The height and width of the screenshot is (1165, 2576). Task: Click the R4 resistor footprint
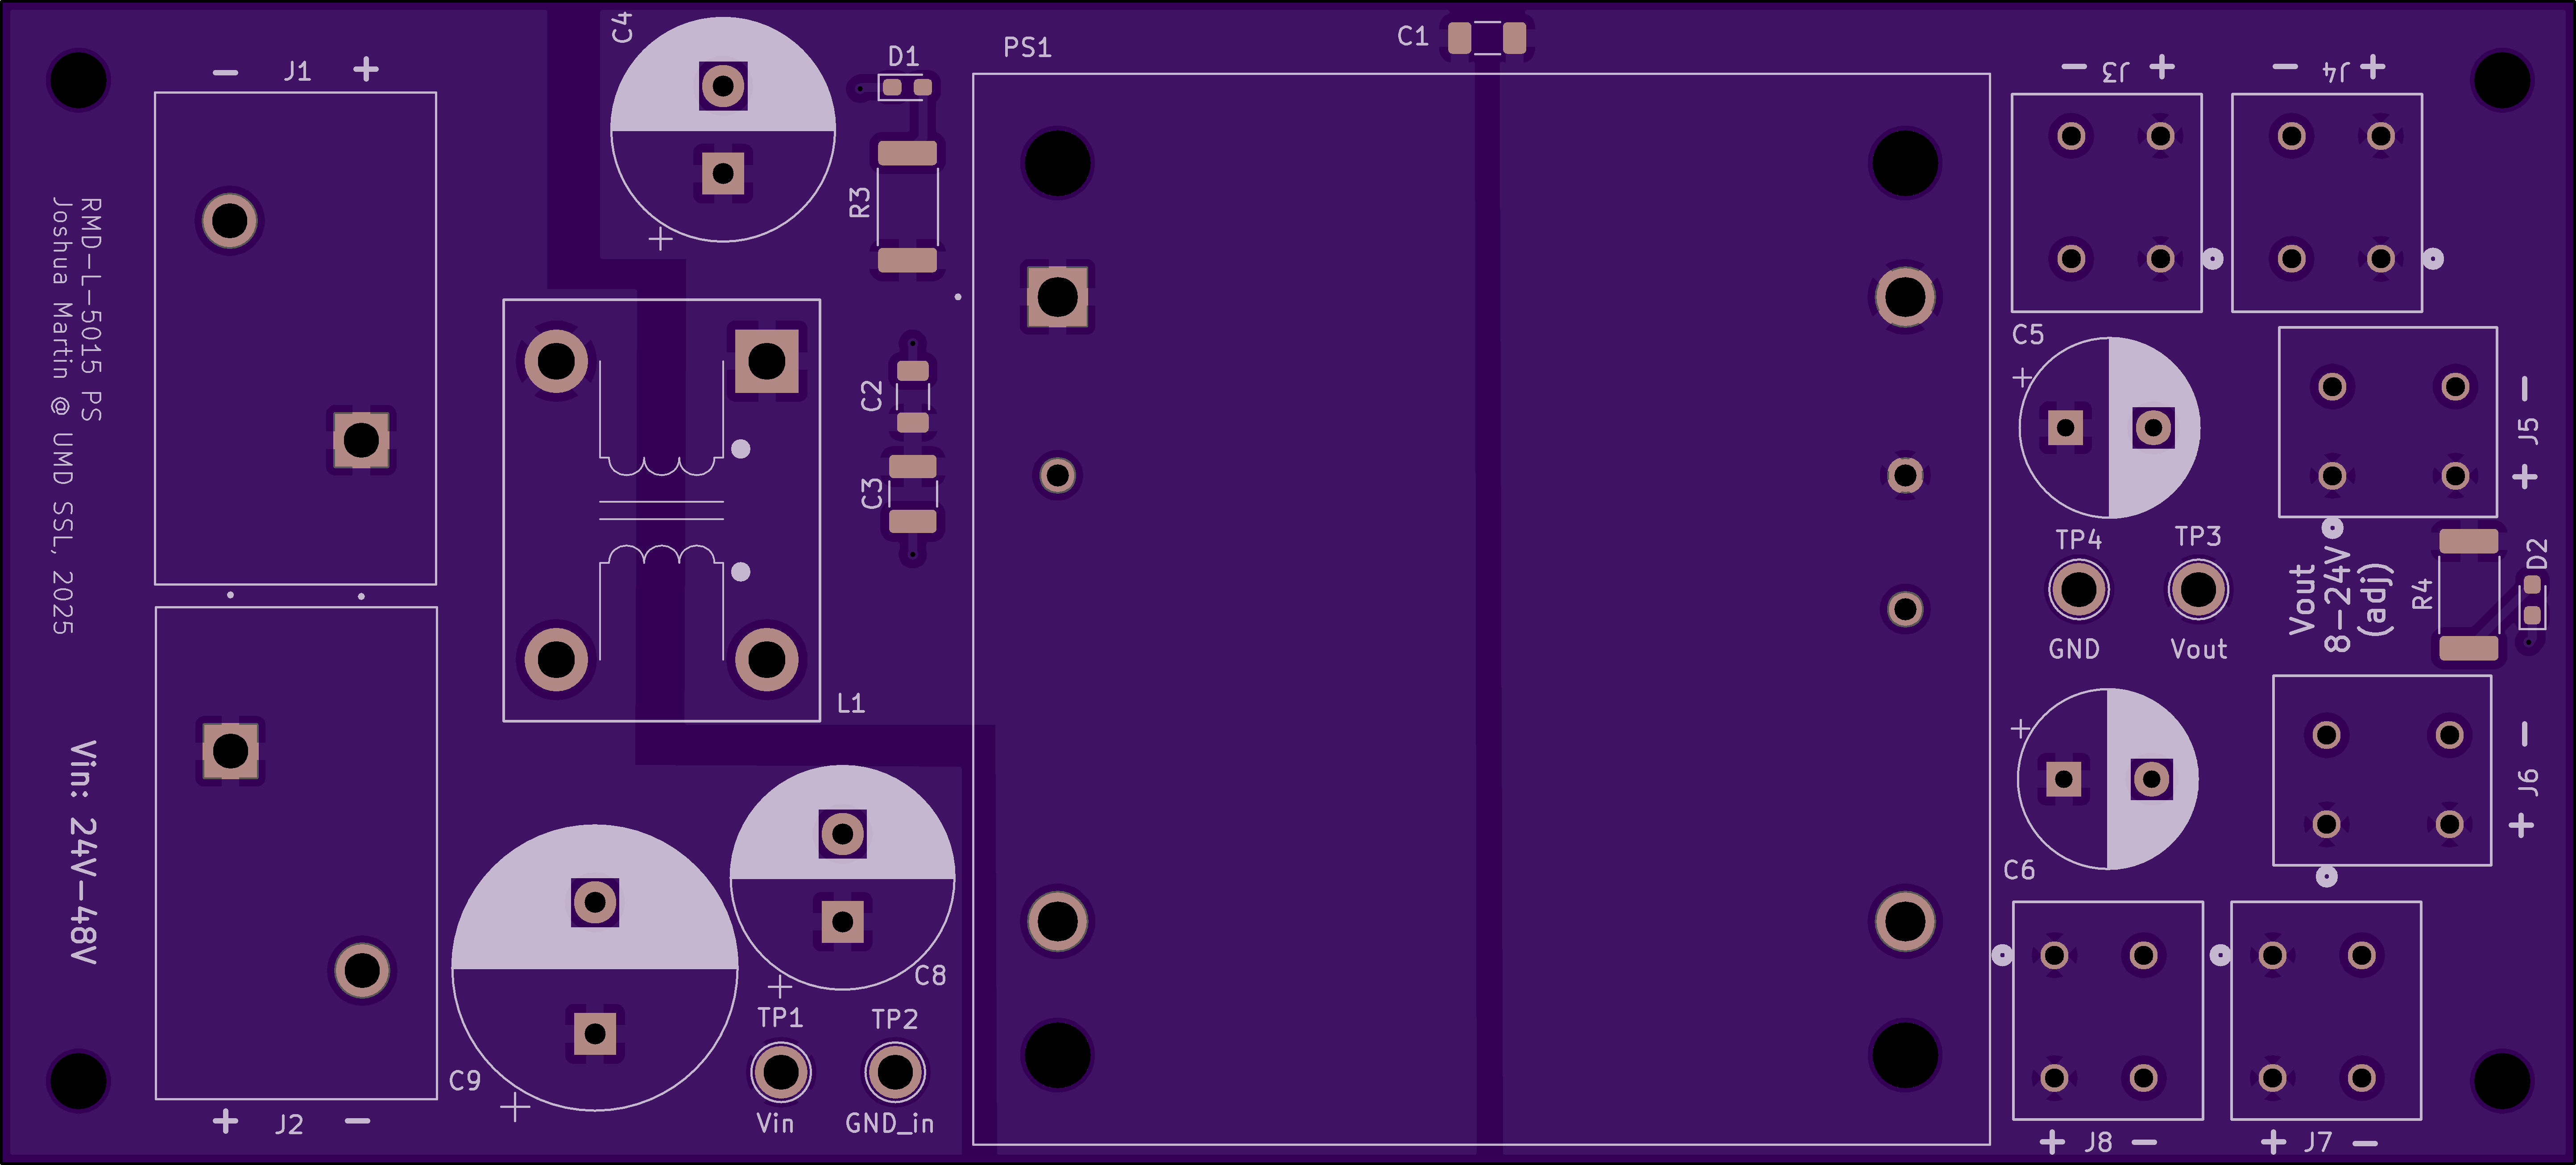point(2468,594)
